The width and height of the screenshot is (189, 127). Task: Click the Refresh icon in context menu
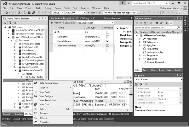(x=36, y=118)
